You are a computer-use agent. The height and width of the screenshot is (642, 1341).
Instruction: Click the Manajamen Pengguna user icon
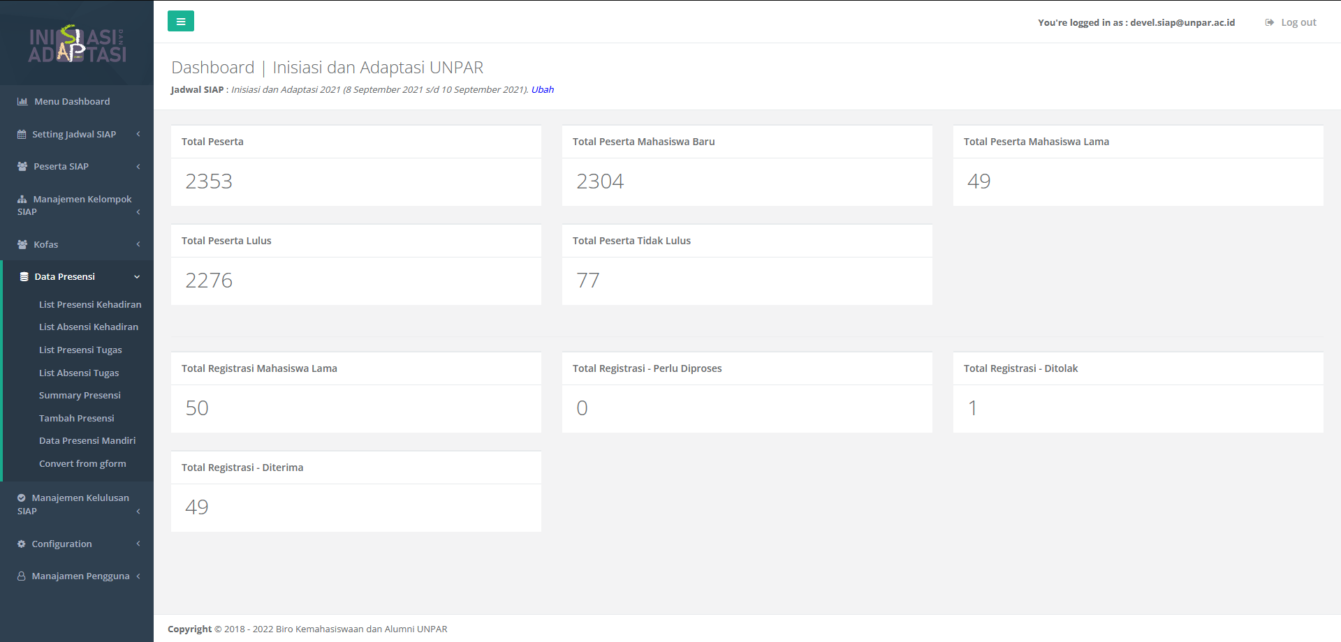[x=22, y=576]
